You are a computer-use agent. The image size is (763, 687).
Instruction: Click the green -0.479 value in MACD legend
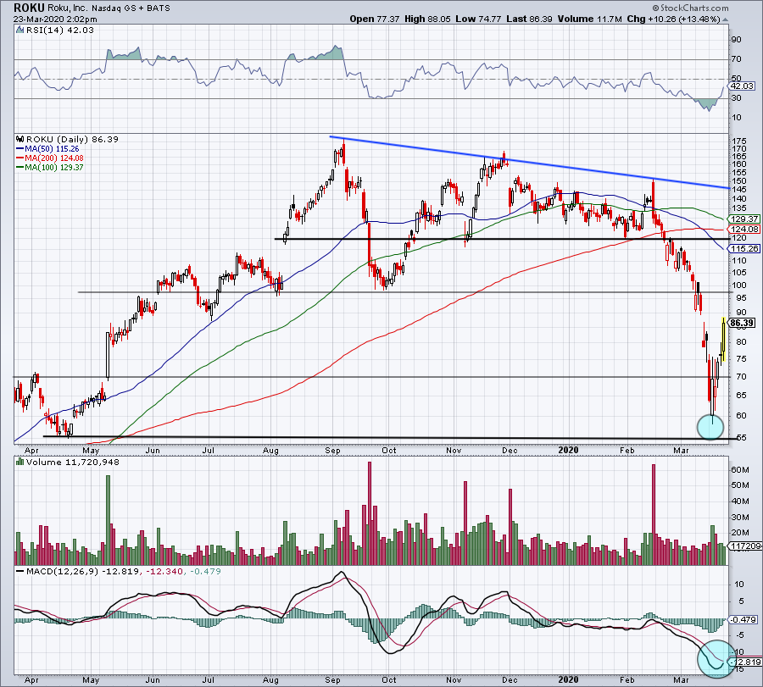(205, 571)
